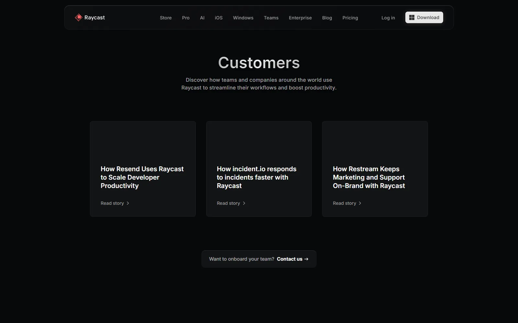Click the Raycast logo icon
Screen dimensions: 518x323
(78, 17)
